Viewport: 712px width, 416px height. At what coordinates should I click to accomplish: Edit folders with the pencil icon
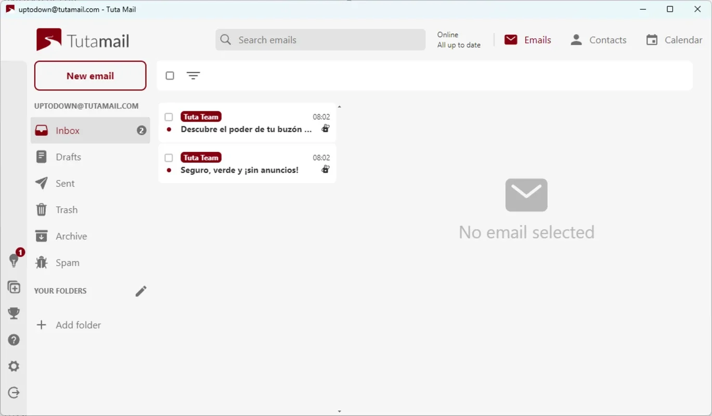pyautogui.click(x=141, y=291)
